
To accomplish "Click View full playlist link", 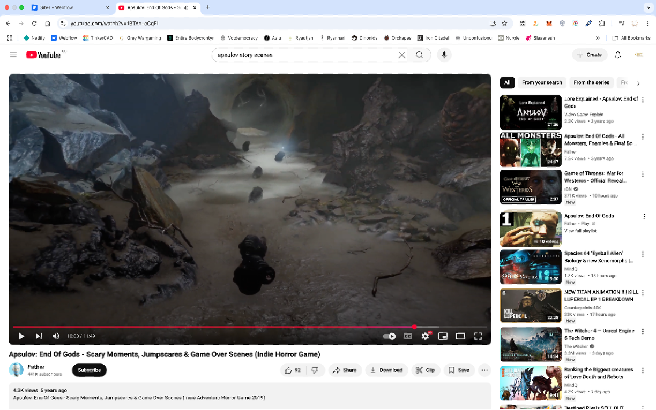I will 580,231.
